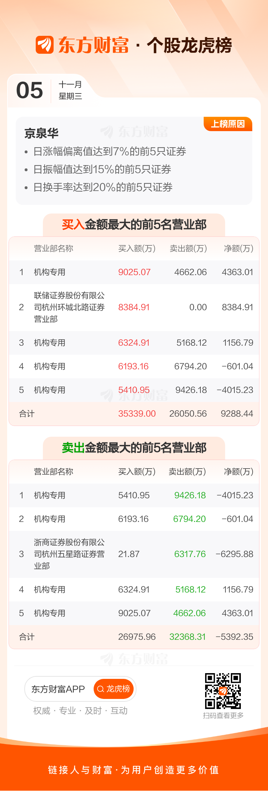Click the 个股龙虎榜 title text
268x791 pixels.
[189, 45]
